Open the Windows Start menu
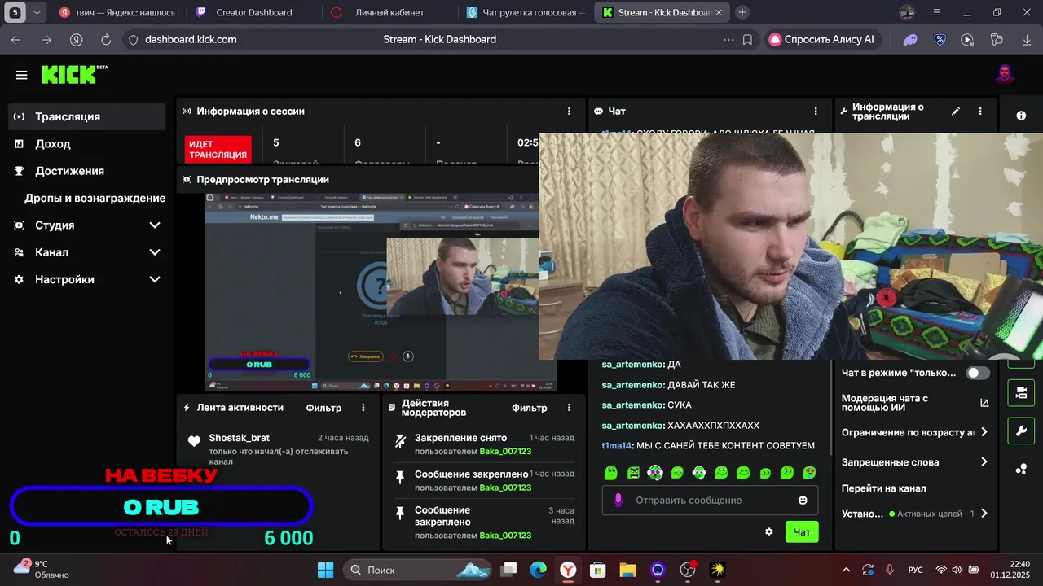Screen dimensions: 1043x586 click(325, 570)
